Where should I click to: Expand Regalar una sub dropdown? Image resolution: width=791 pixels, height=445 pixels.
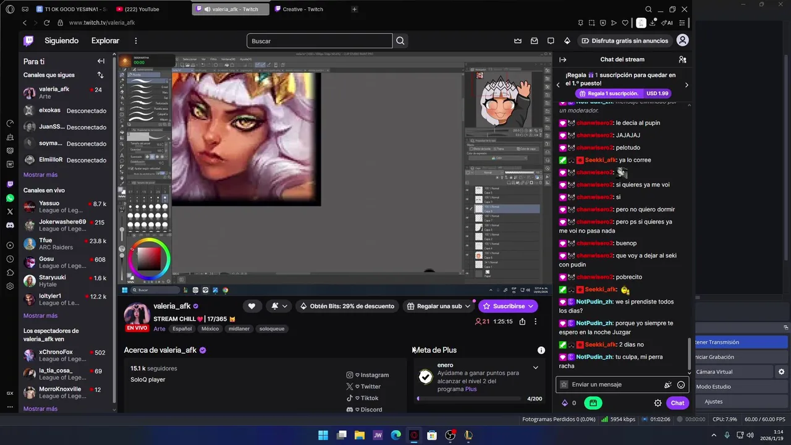pos(467,306)
